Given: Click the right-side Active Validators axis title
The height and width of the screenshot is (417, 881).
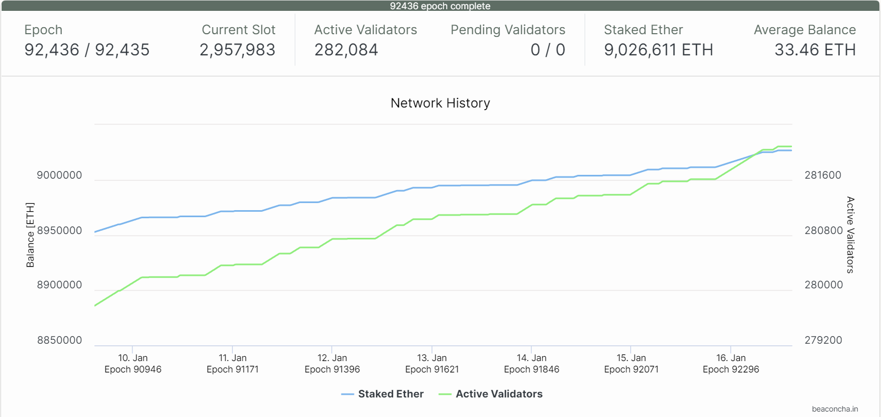Looking at the screenshot, I should pyautogui.click(x=850, y=235).
